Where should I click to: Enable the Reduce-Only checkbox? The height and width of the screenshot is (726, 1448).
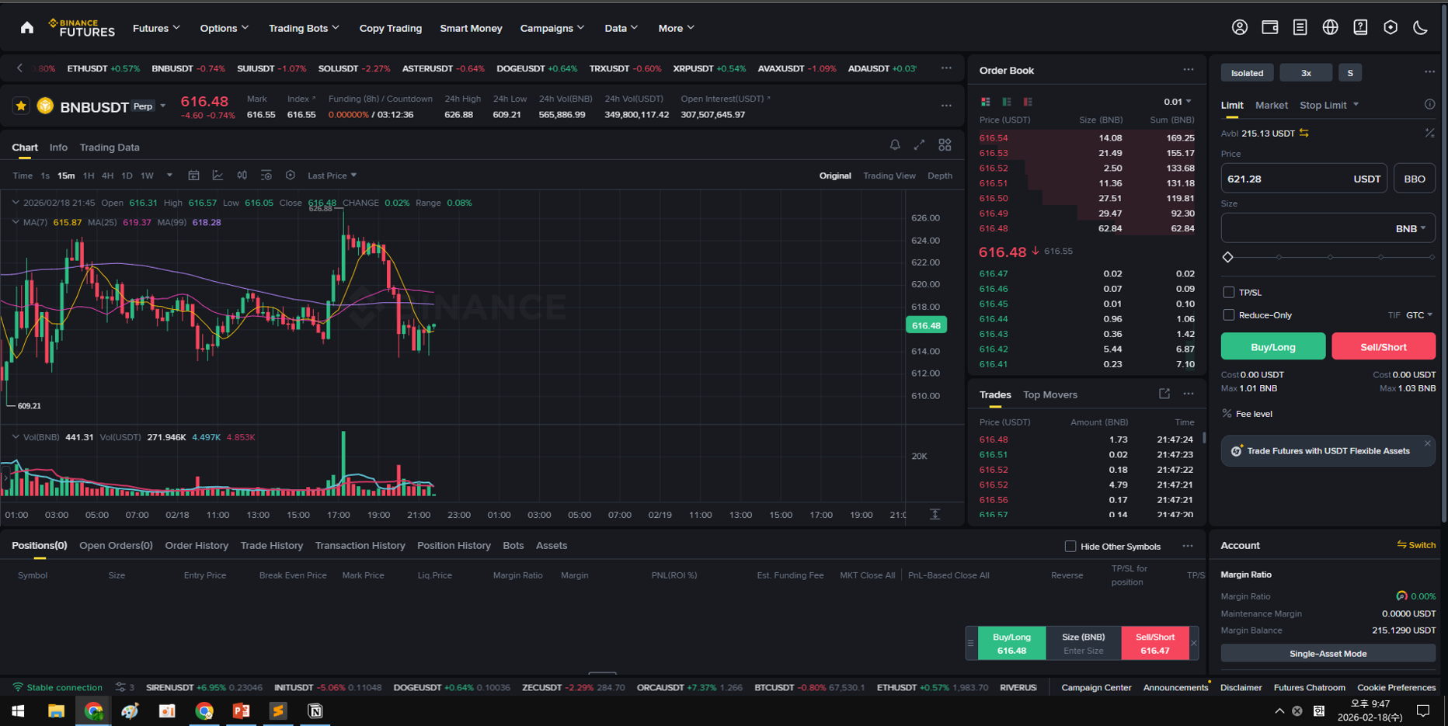(x=1228, y=314)
